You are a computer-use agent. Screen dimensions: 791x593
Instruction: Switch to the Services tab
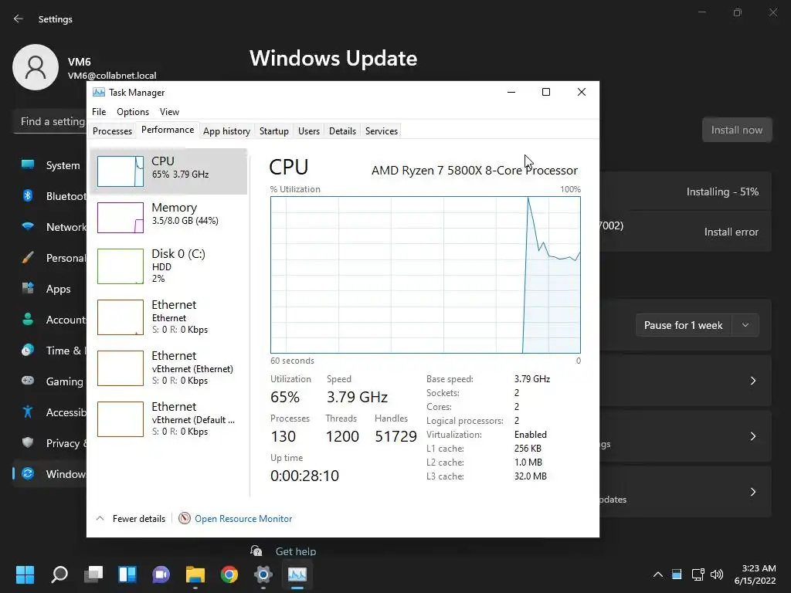click(x=382, y=131)
